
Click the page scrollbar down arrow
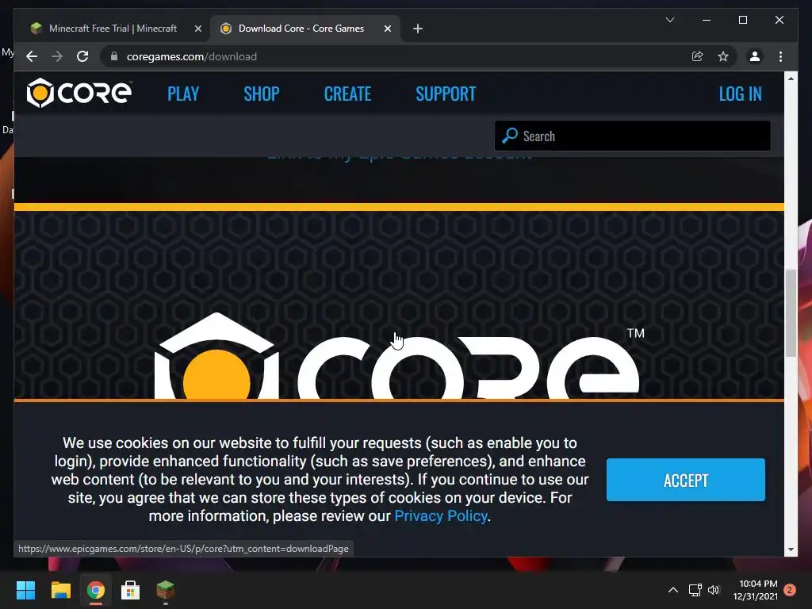(791, 550)
